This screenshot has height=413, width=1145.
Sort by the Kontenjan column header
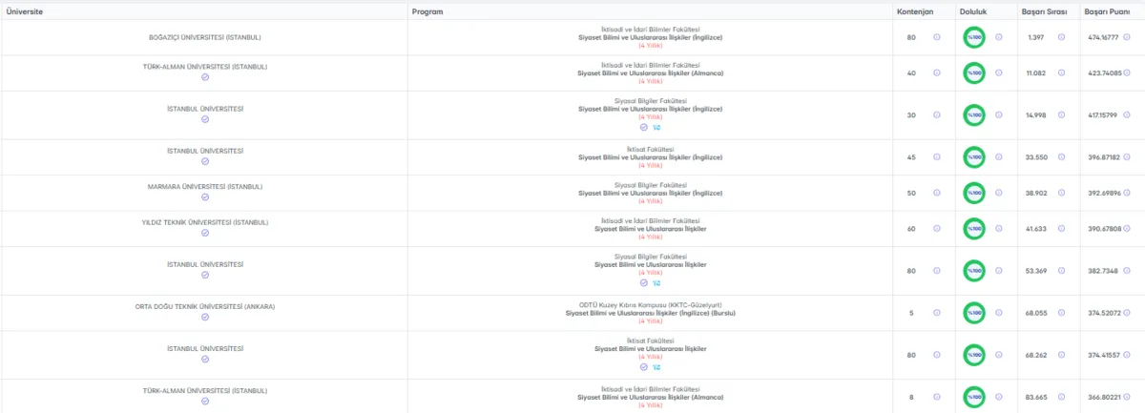914,11
